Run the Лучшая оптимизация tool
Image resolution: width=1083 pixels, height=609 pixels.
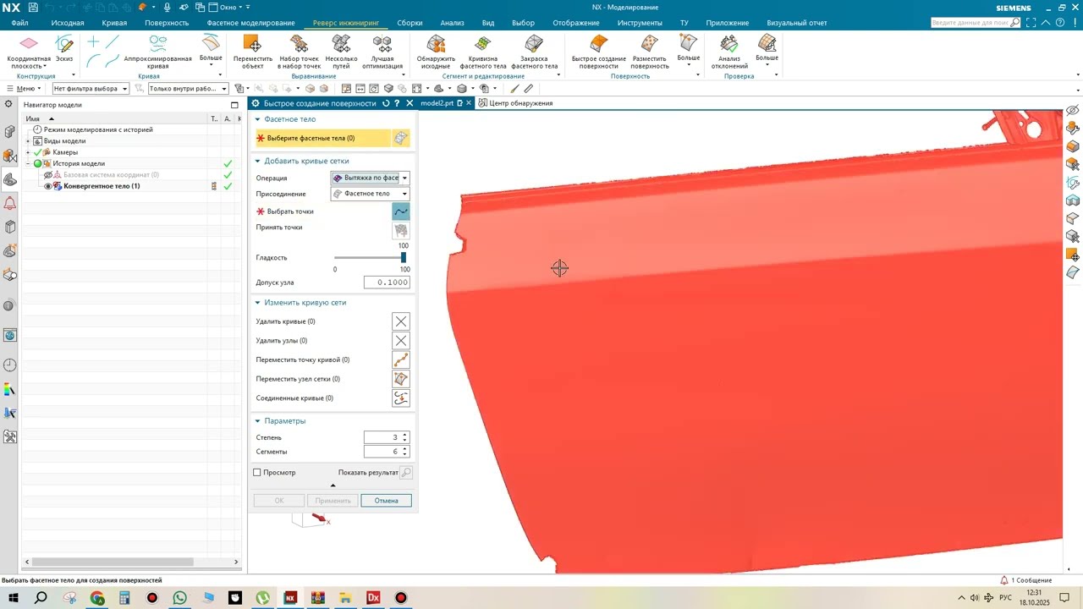tap(382, 52)
